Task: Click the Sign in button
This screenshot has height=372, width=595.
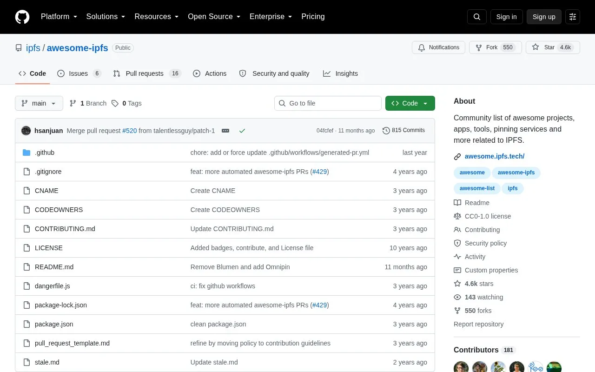Action: pos(506,17)
